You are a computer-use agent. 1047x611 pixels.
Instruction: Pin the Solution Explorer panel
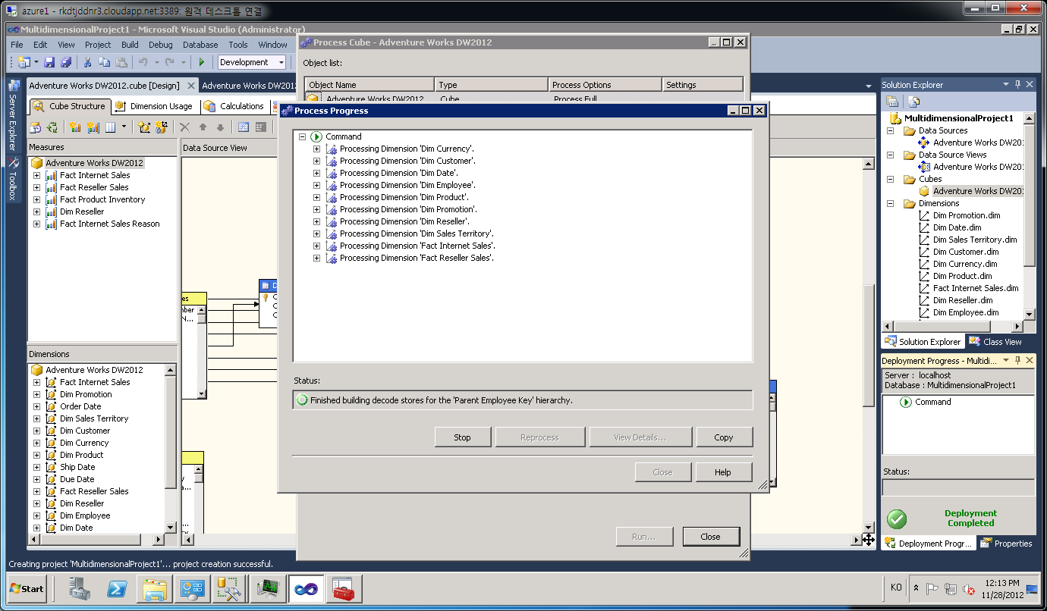pyautogui.click(x=1017, y=85)
